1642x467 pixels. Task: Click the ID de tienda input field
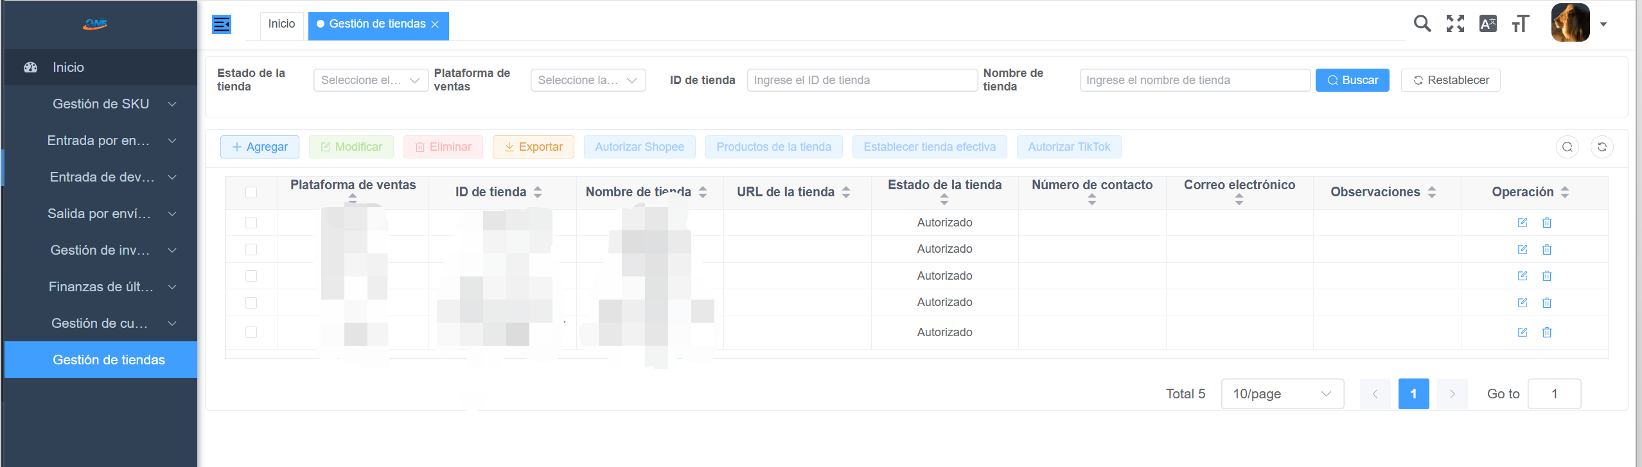coord(861,80)
